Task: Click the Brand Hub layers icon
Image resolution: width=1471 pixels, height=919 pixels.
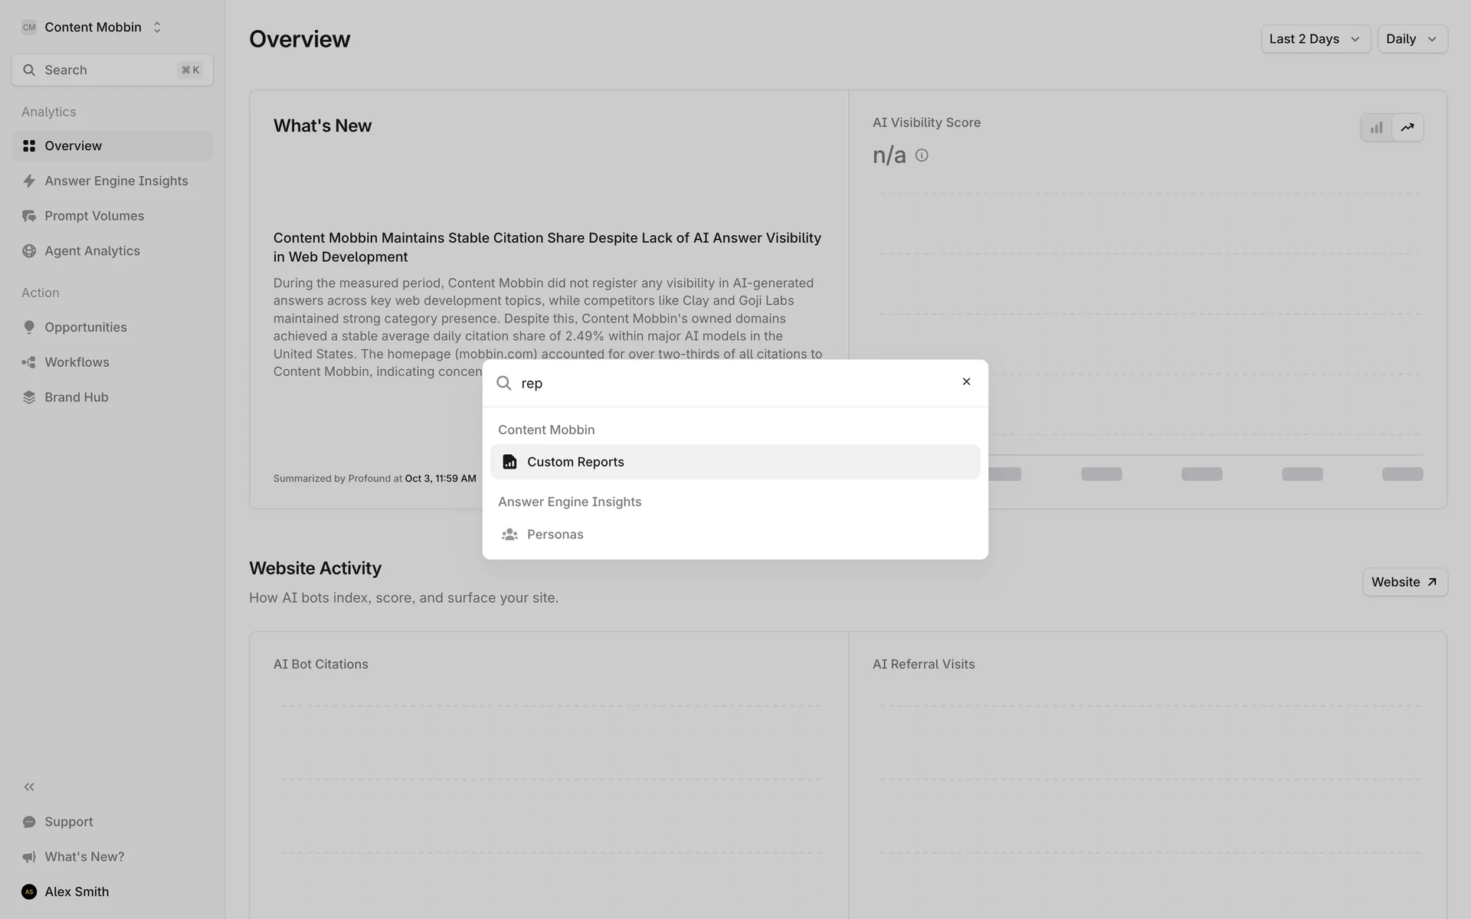Action: tap(29, 397)
